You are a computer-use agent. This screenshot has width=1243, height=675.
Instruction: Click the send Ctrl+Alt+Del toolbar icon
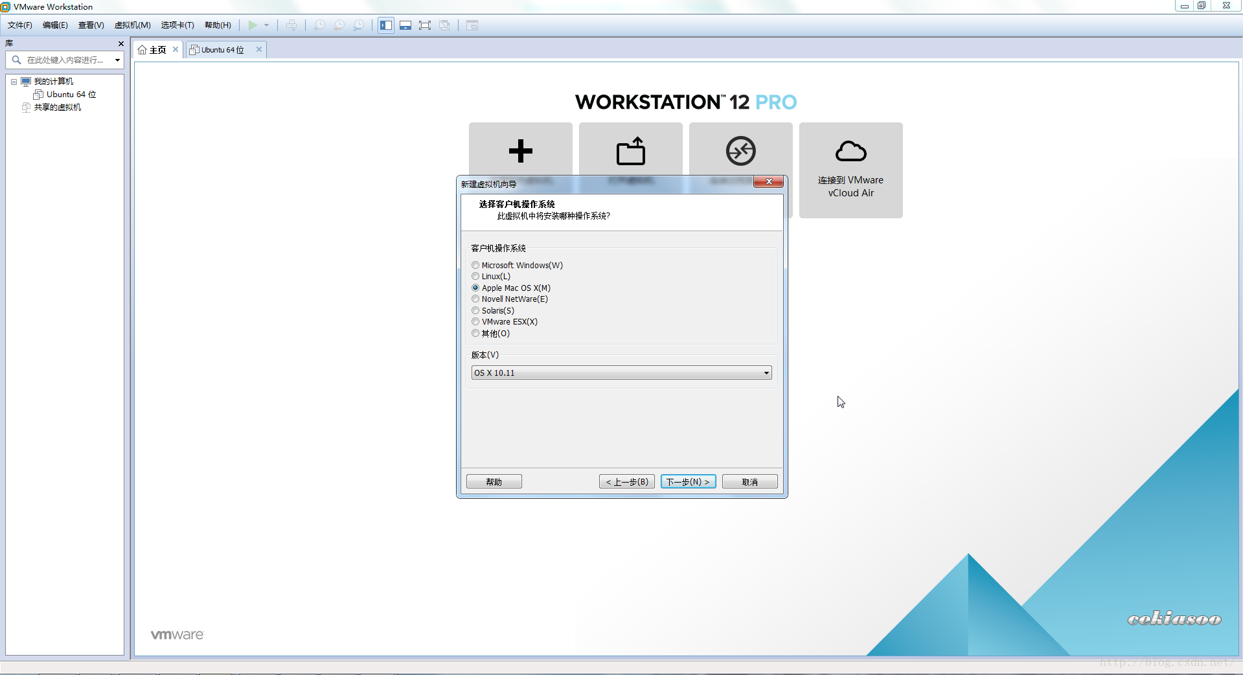pyautogui.click(x=291, y=25)
